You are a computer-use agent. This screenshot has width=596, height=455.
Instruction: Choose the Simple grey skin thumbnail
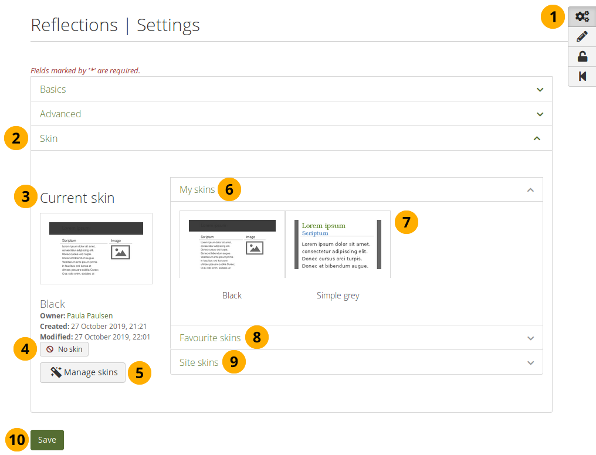(x=337, y=245)
